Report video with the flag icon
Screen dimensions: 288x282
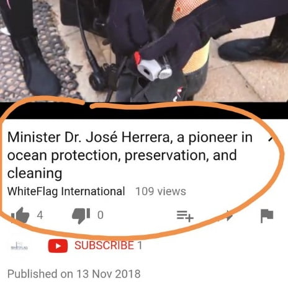(x=267, y=216)
